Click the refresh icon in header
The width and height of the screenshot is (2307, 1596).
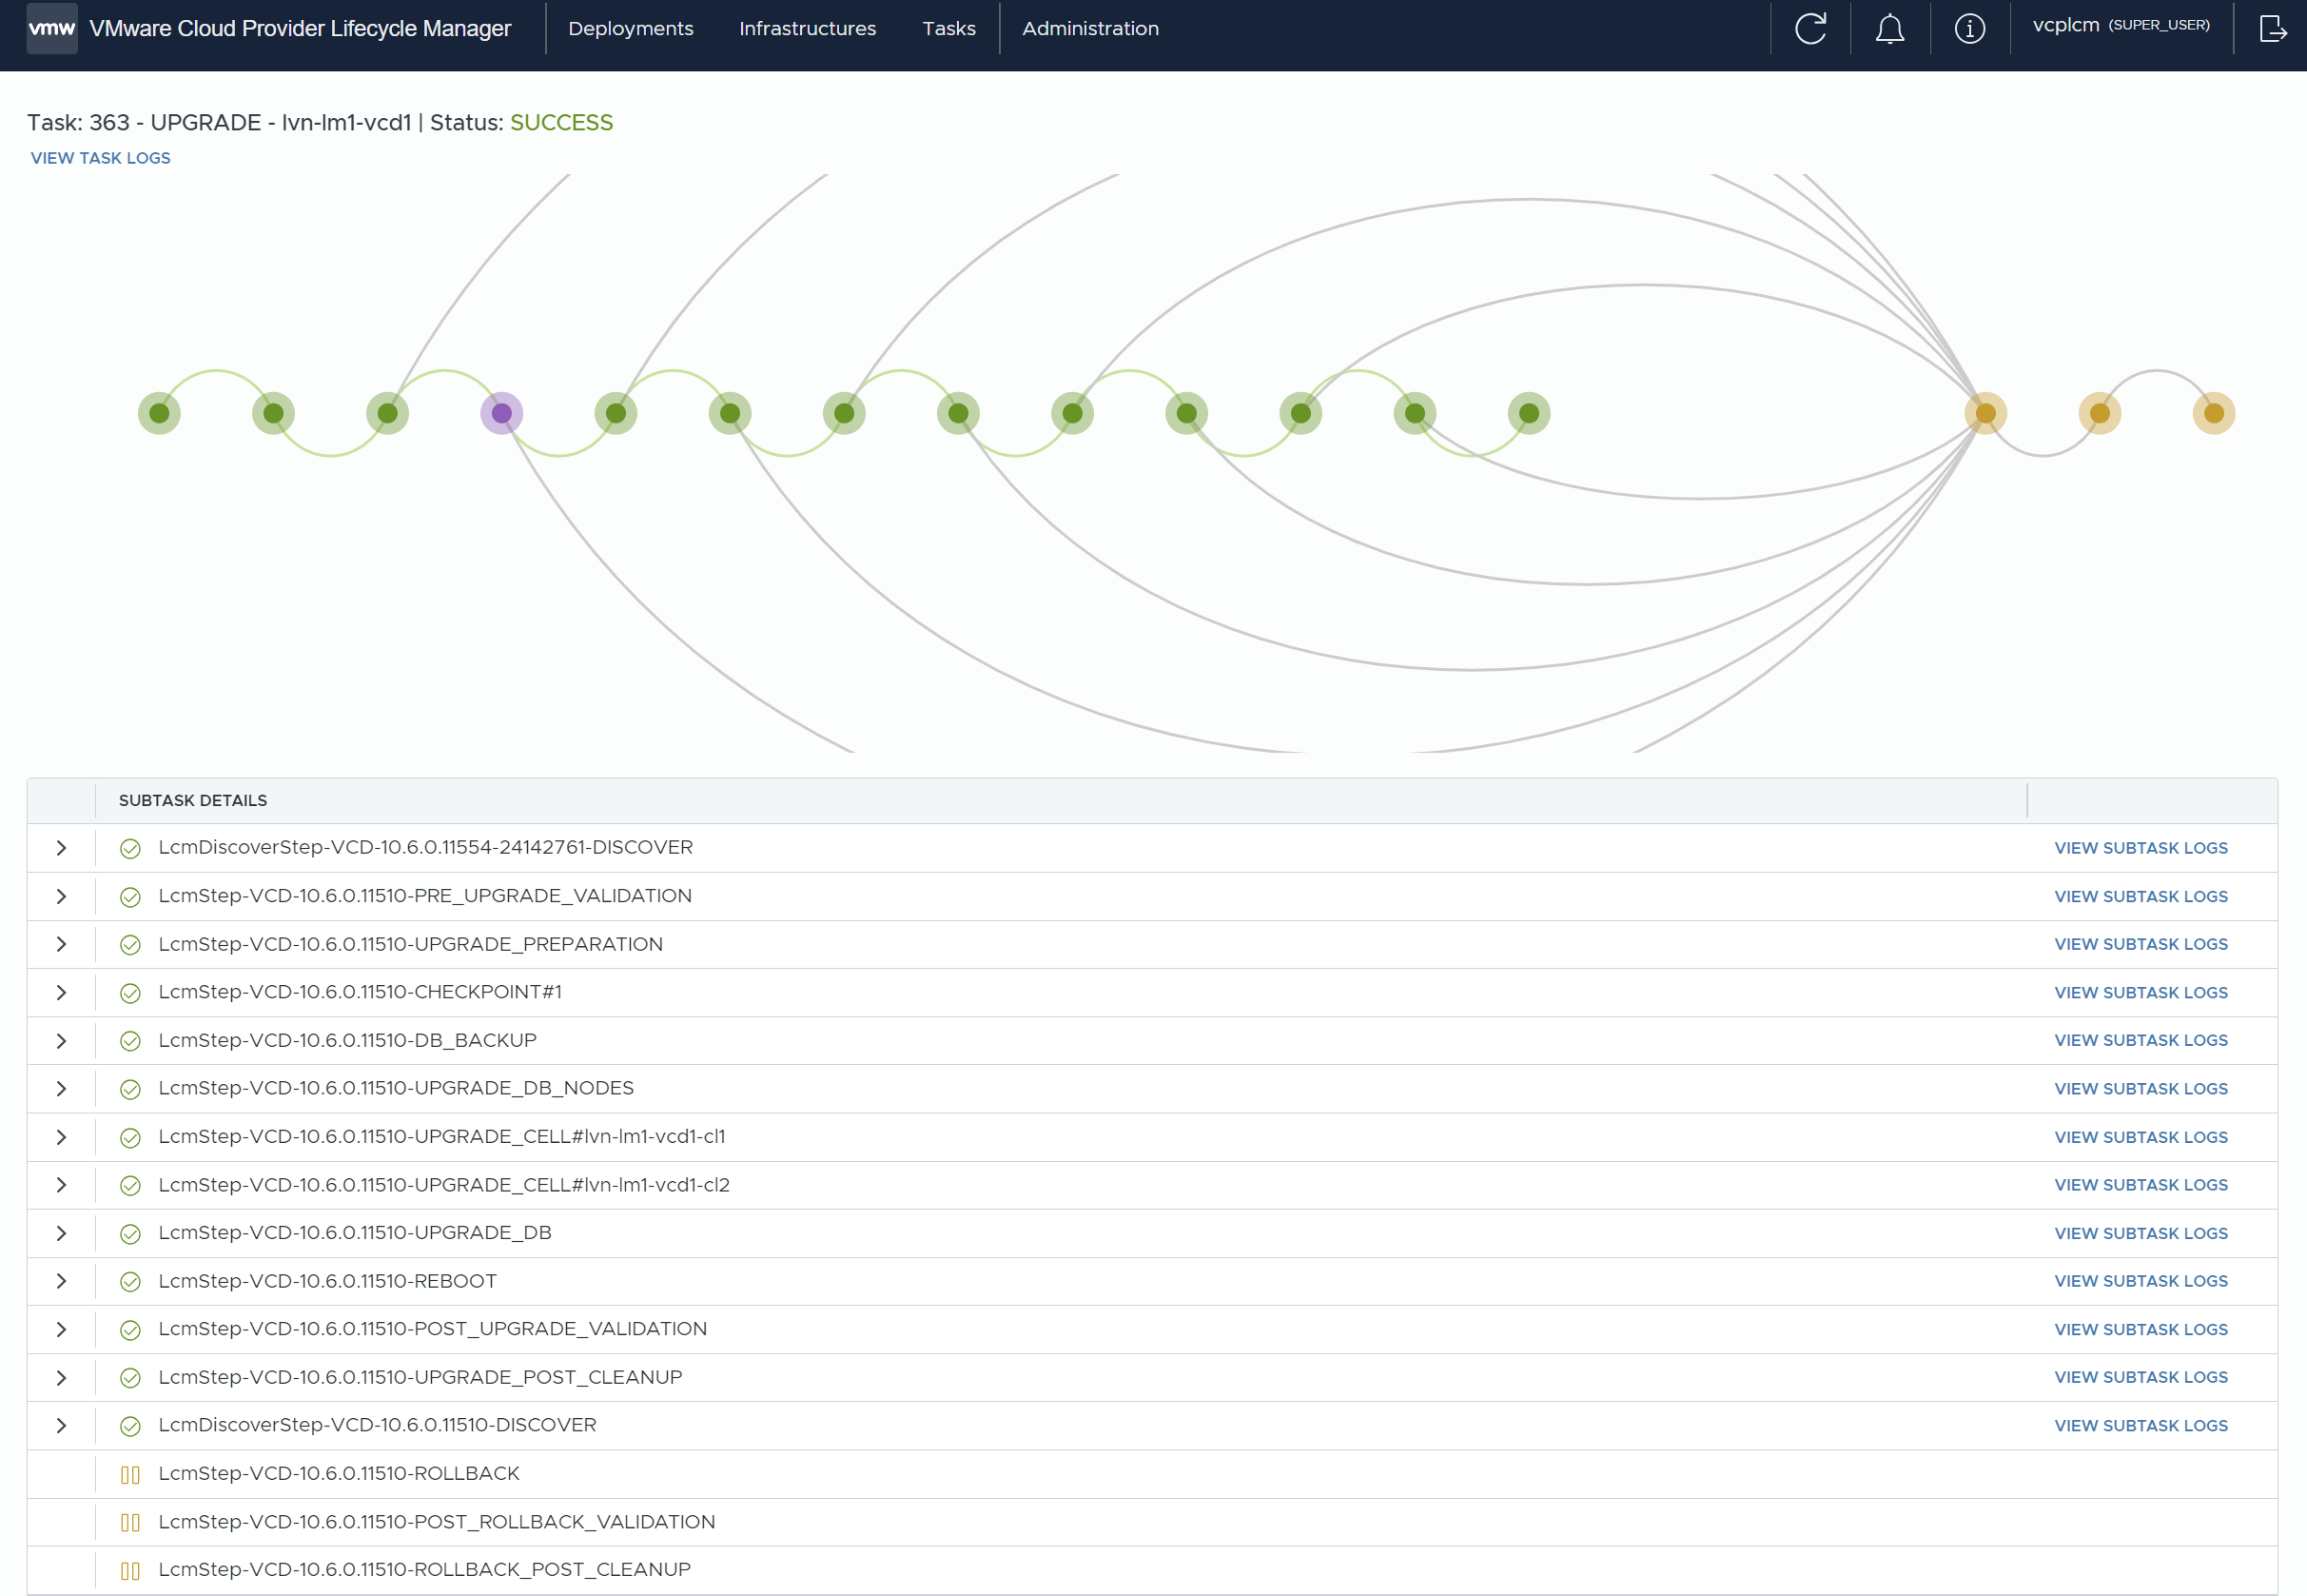tap(1810, 28)
